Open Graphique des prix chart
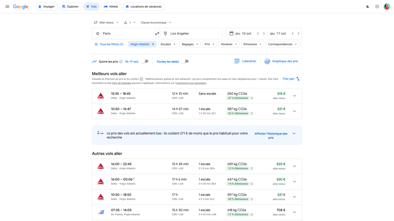Viewport: 394px width, 221px height. [x=281, y=61]
